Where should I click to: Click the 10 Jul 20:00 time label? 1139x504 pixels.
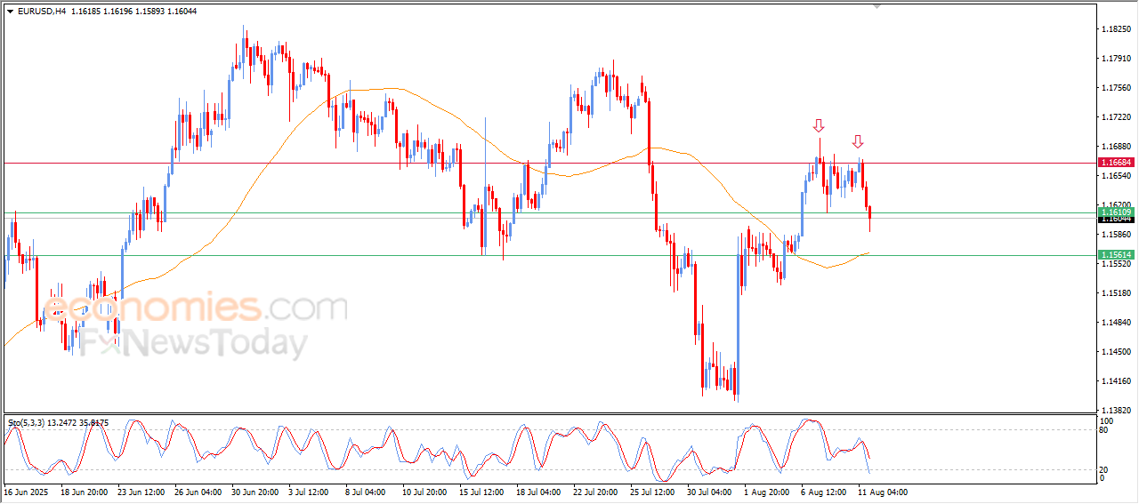click(x=426, y=492)
